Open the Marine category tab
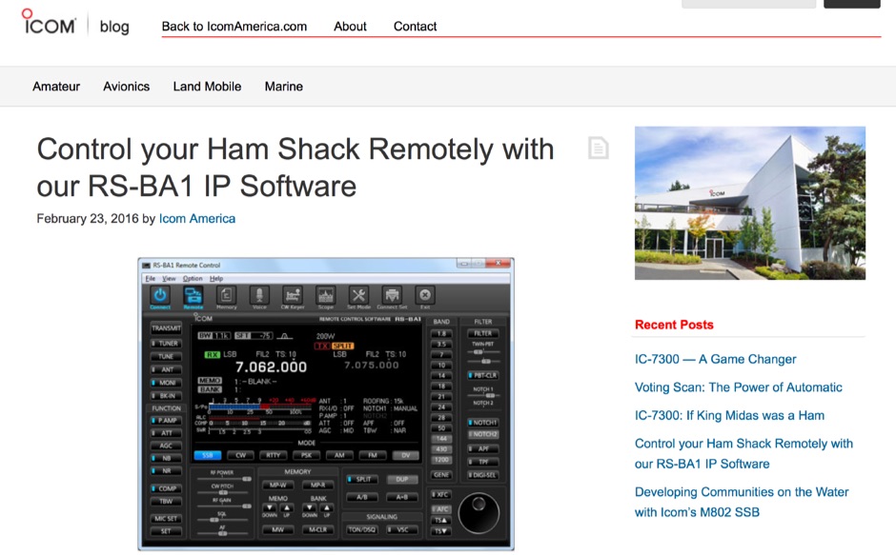The image size is (896, 555). tap(283, 87)
